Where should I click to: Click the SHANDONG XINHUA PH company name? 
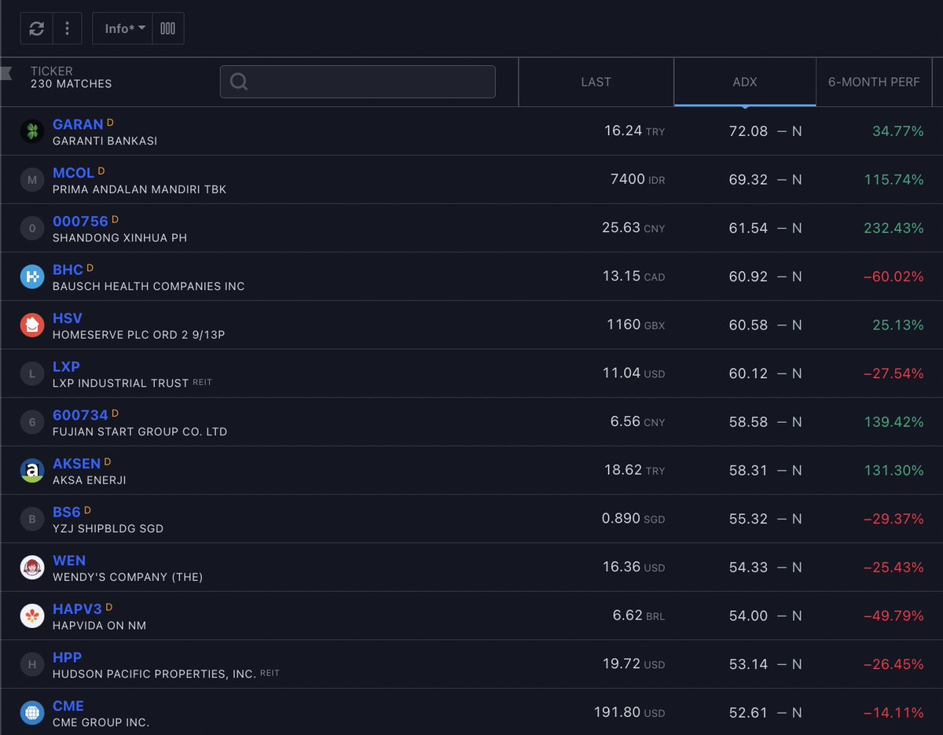tap(119, 237)
